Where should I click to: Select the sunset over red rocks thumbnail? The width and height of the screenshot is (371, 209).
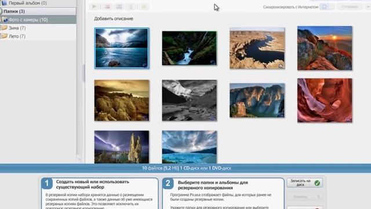325,48
